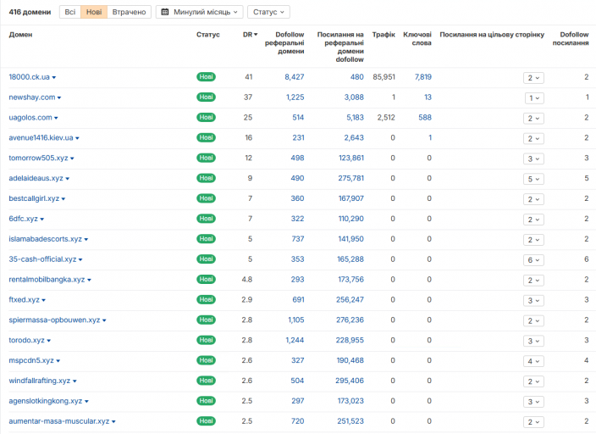Click the DR column sort arrow
This screenshot has width=596, height=434.
256,35
